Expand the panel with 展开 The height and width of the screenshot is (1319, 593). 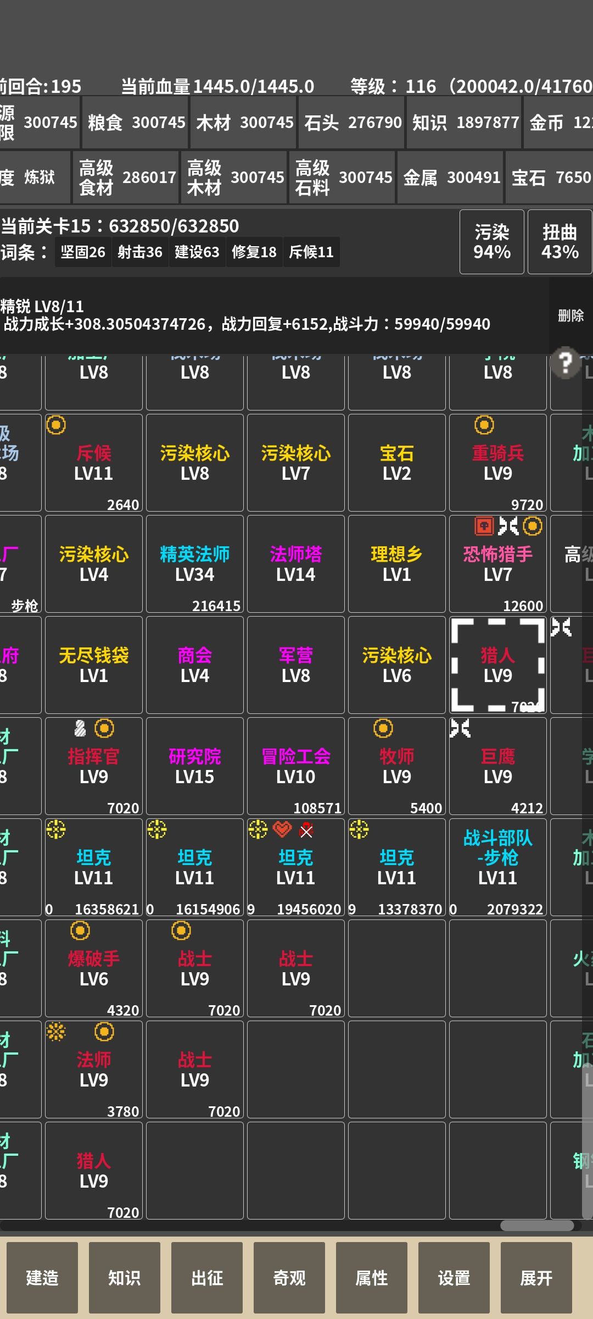pos(536,1278)
